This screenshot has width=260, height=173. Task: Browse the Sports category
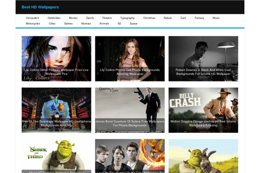point(90,18)
